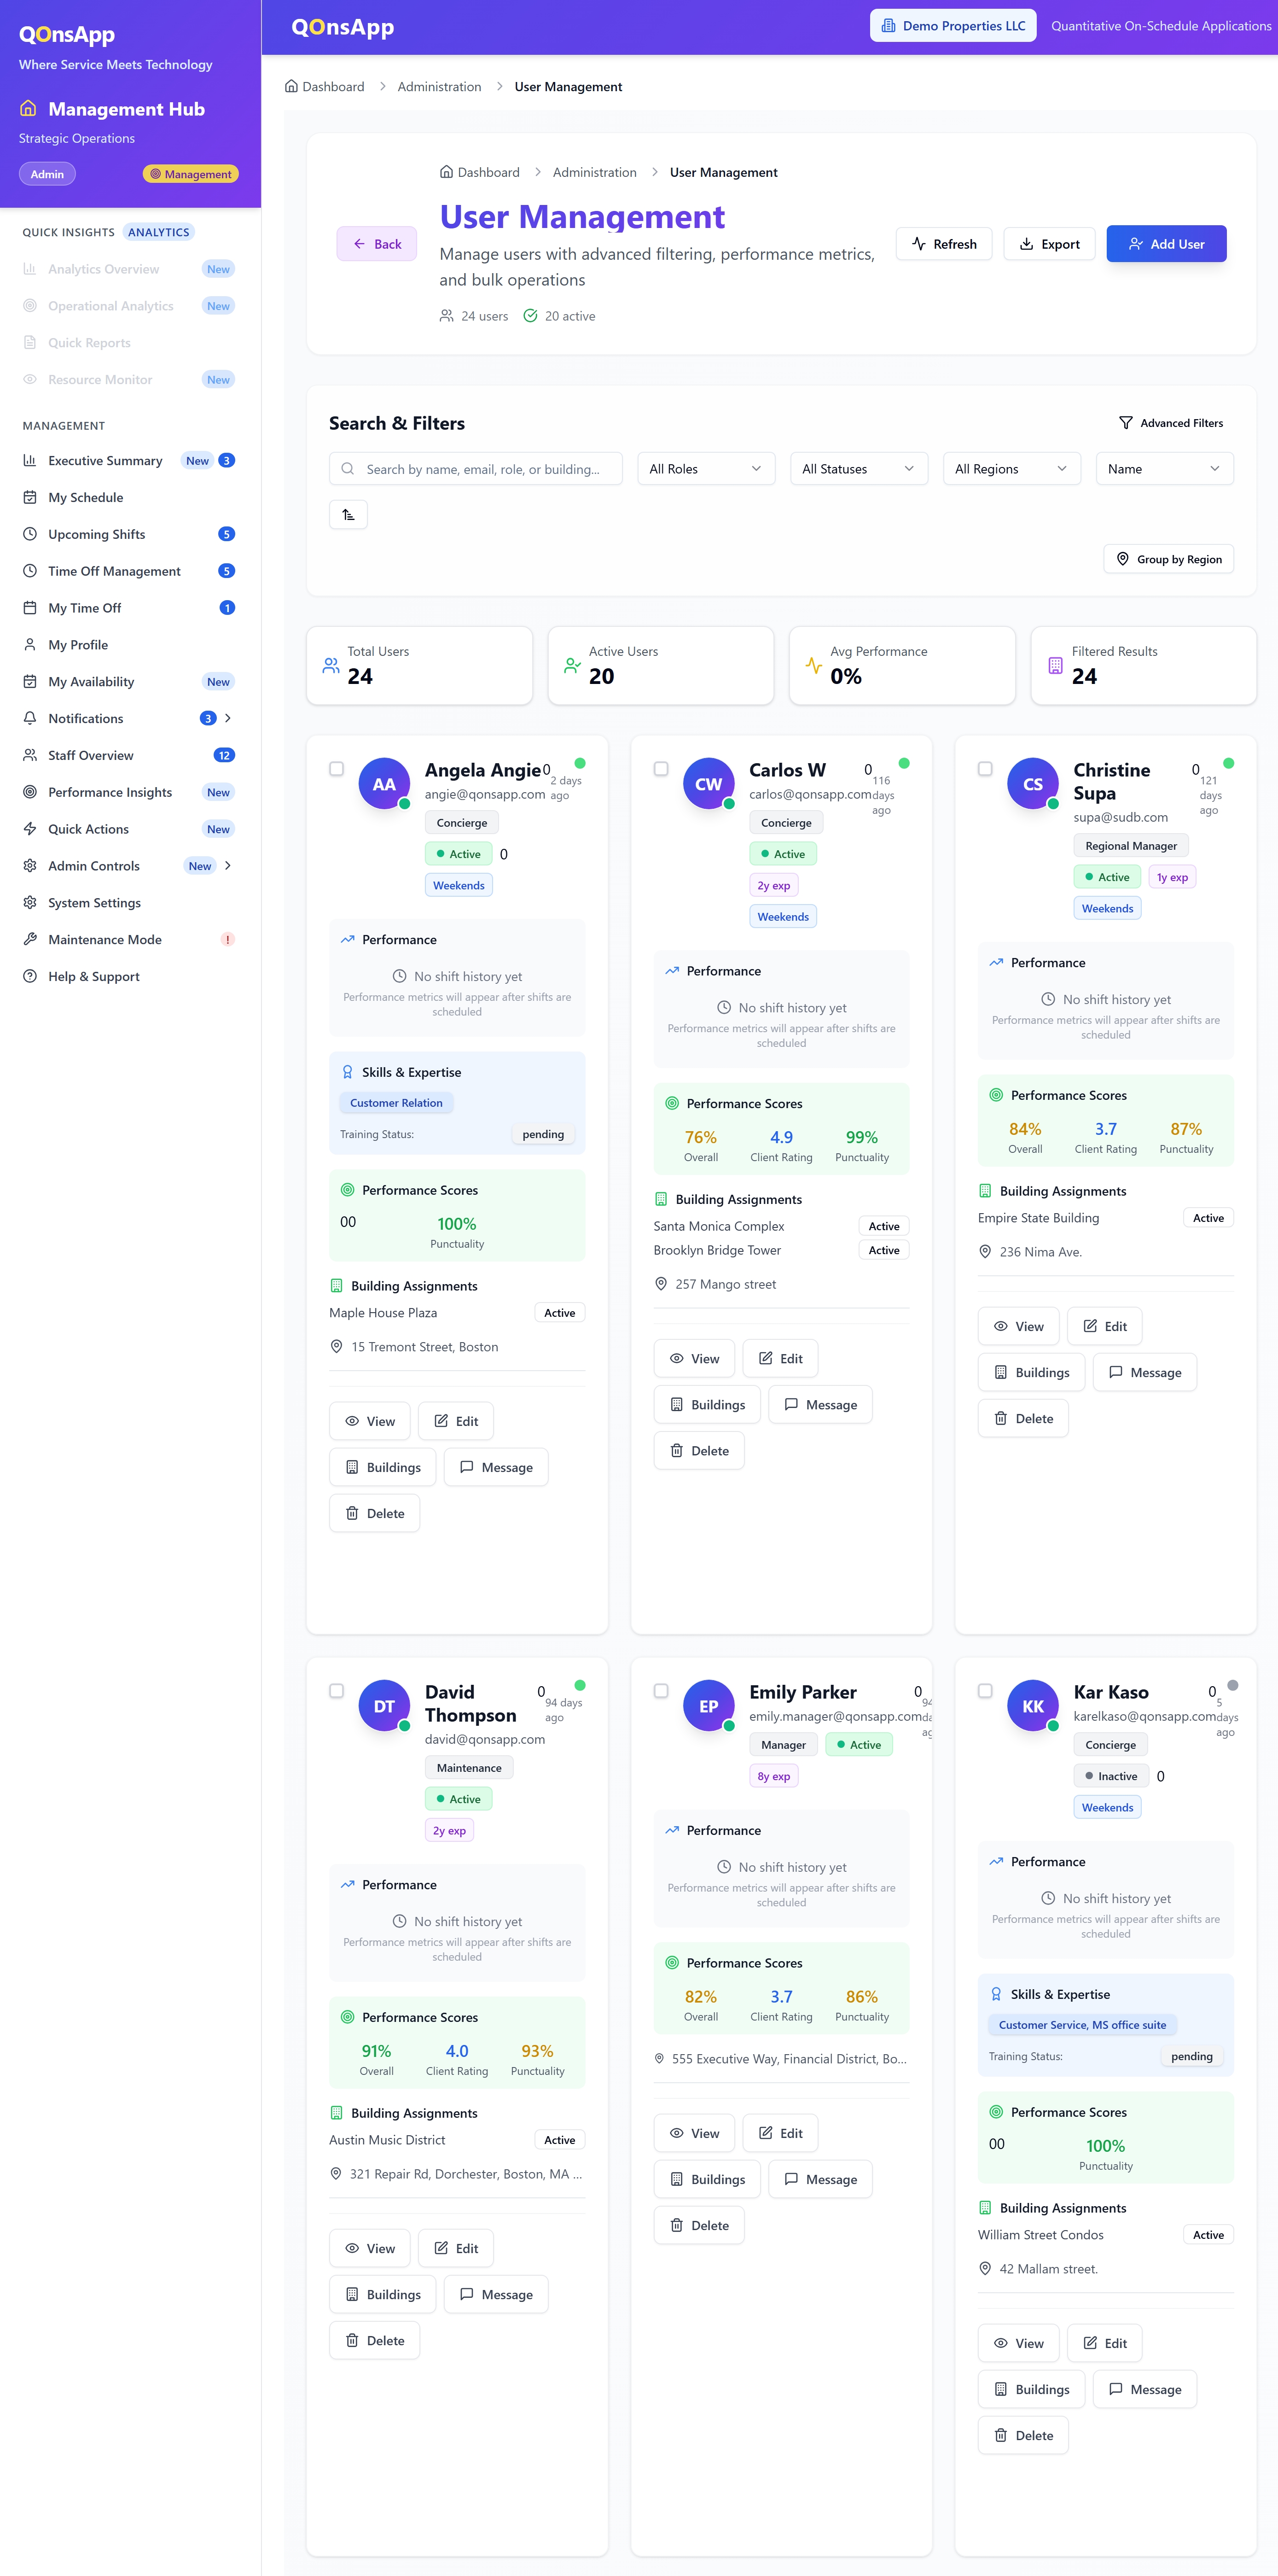Click Delete on Christine Supa's card
The height and width of the screenshot is (2576, 1278).
[1023, 1418]
